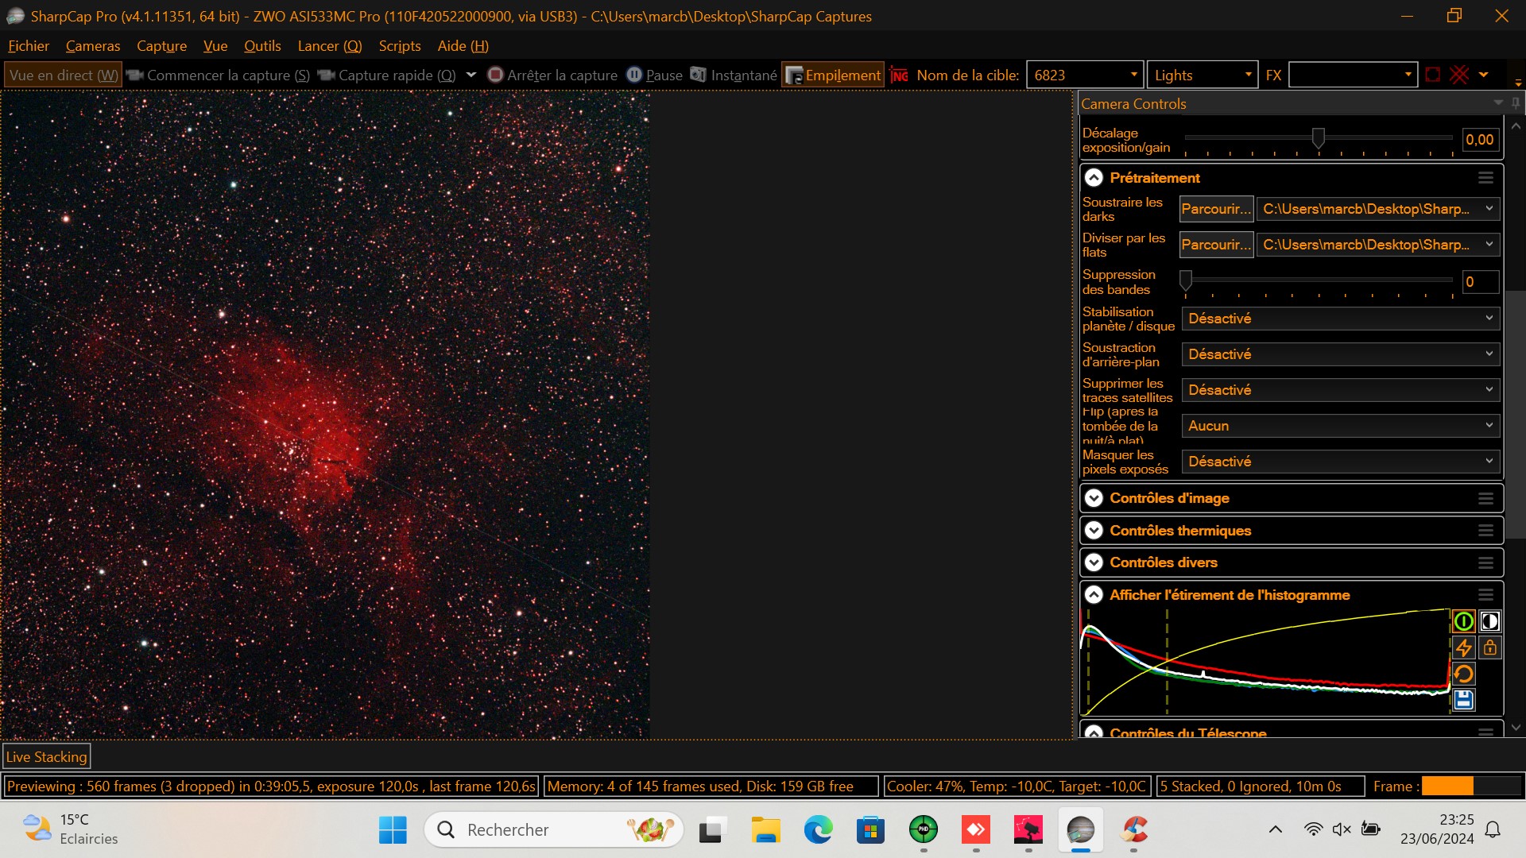Open the histogram stretch section hamburger menu
The width and height of the screenshot is (1526, 858).
click(x=1485, y=595)
